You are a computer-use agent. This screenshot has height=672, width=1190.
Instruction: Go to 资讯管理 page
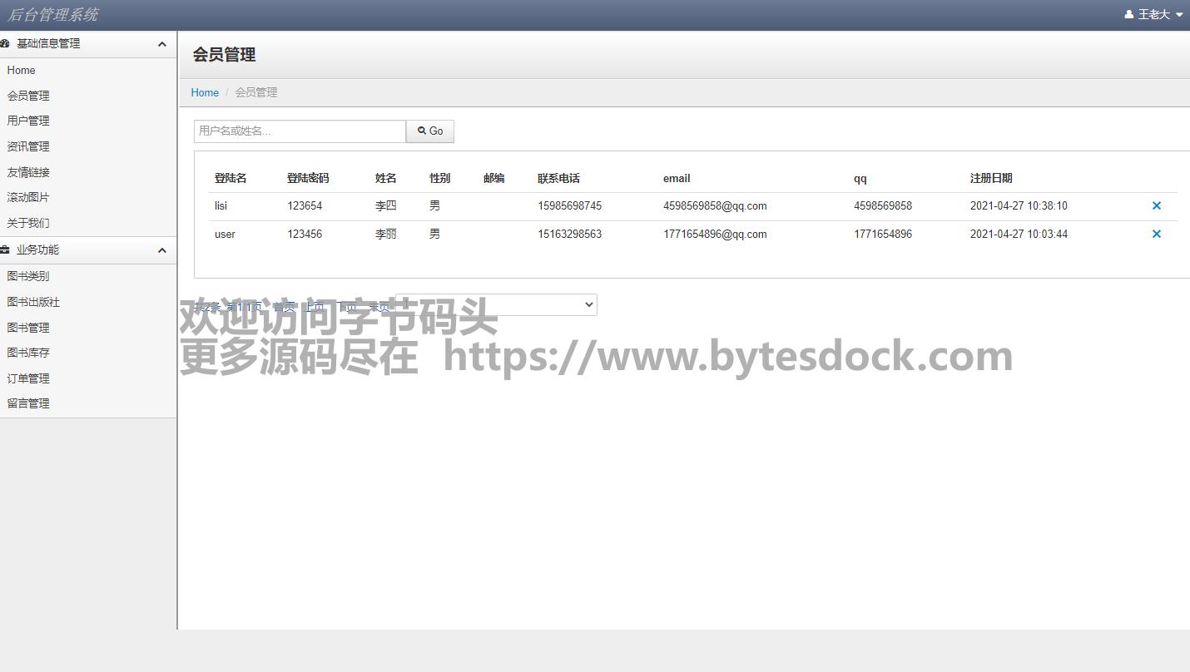[28, 146]
